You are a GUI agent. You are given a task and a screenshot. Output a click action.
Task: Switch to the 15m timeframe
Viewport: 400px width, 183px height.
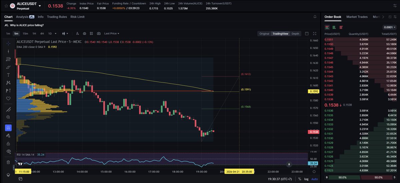(x=25, y=34)
